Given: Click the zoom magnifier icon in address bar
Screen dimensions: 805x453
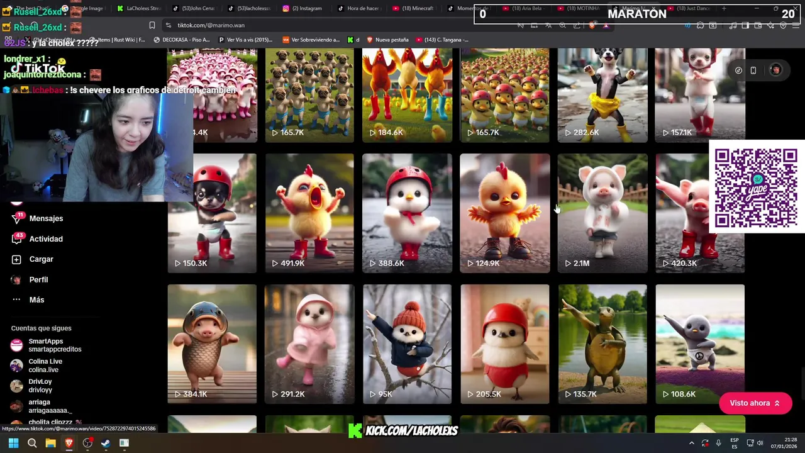Looking at the screenshot, I should click(562, 25).
